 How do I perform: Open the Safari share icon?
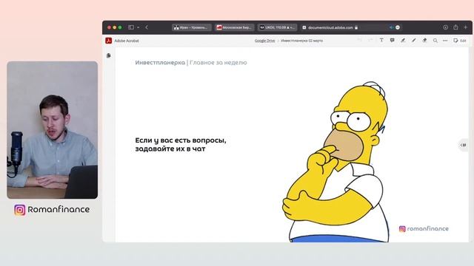click(455, 27)
